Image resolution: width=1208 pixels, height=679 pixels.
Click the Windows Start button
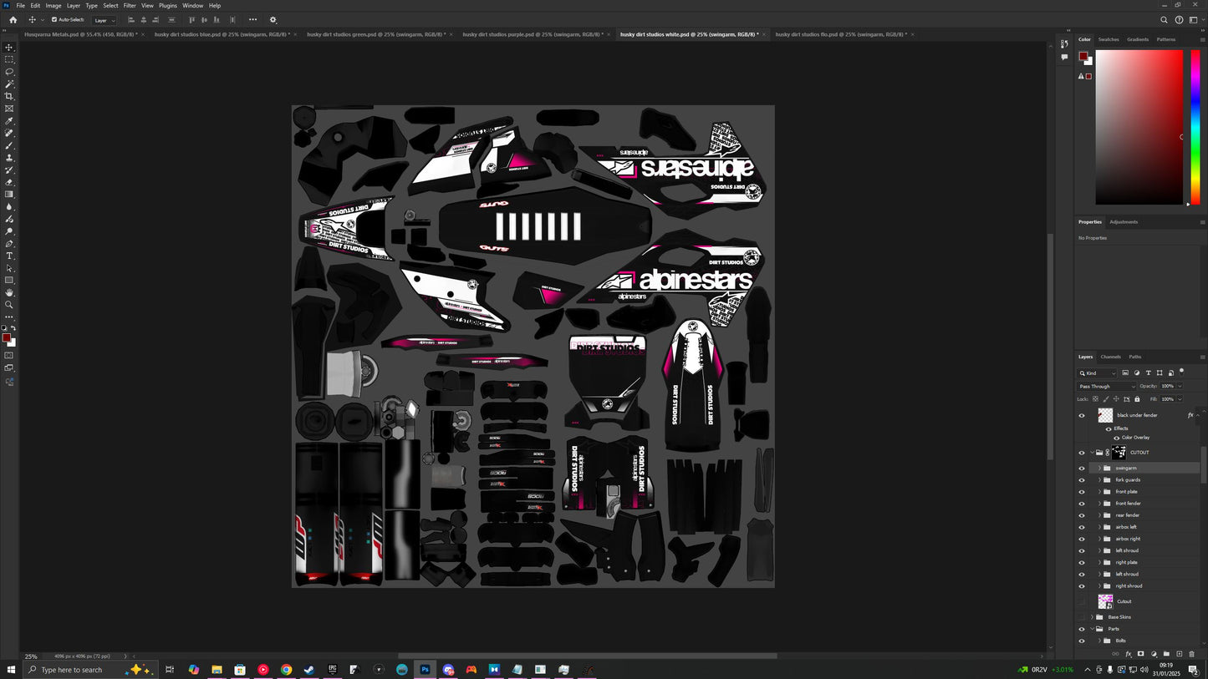[12, 670]
